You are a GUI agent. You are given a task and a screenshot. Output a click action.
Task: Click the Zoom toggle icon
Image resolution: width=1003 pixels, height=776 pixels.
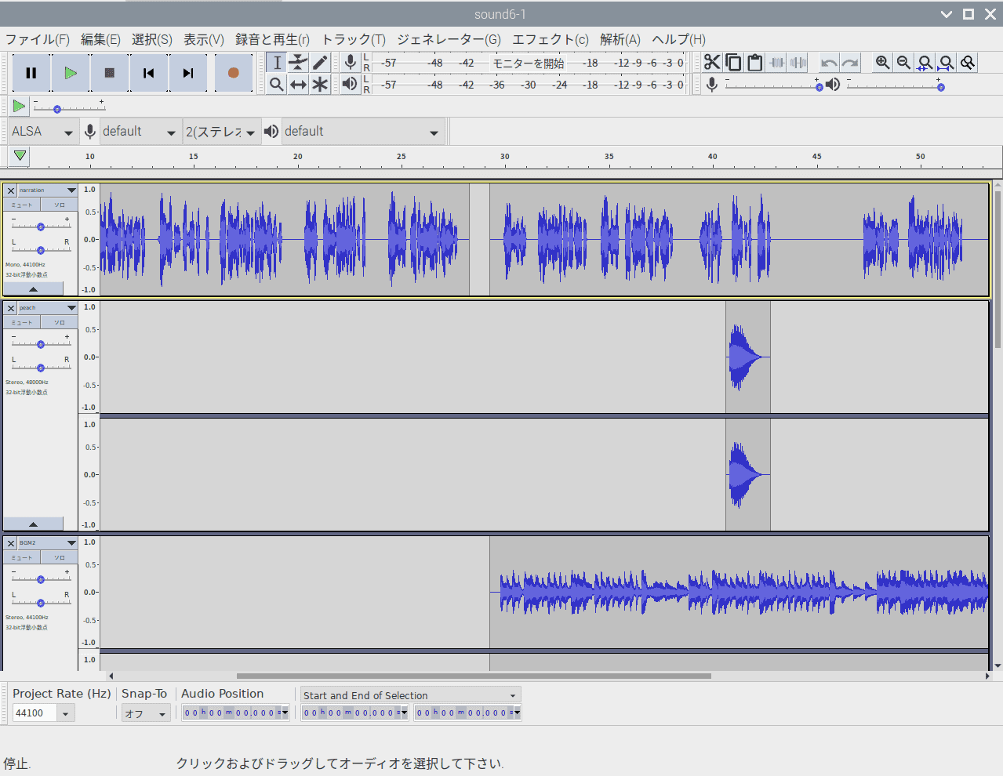tap(968, 63)
